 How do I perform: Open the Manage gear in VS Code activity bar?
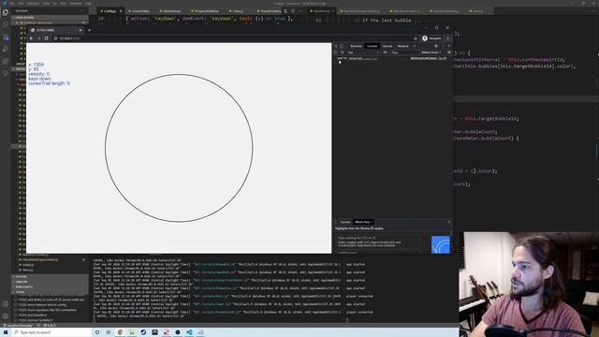[6, 316]
